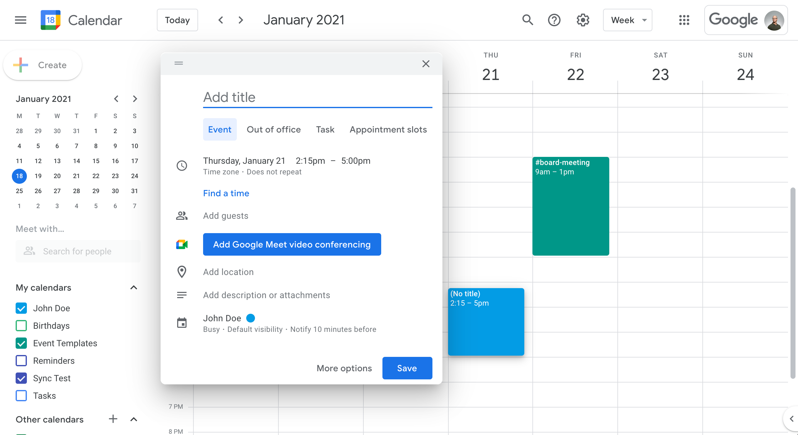The image size is (798, 435).
Task: Select the Task tab
Action: [325, 129]
